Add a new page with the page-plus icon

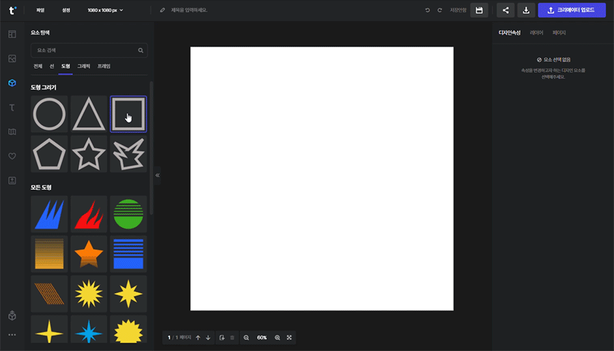click(x=222, y=337)
